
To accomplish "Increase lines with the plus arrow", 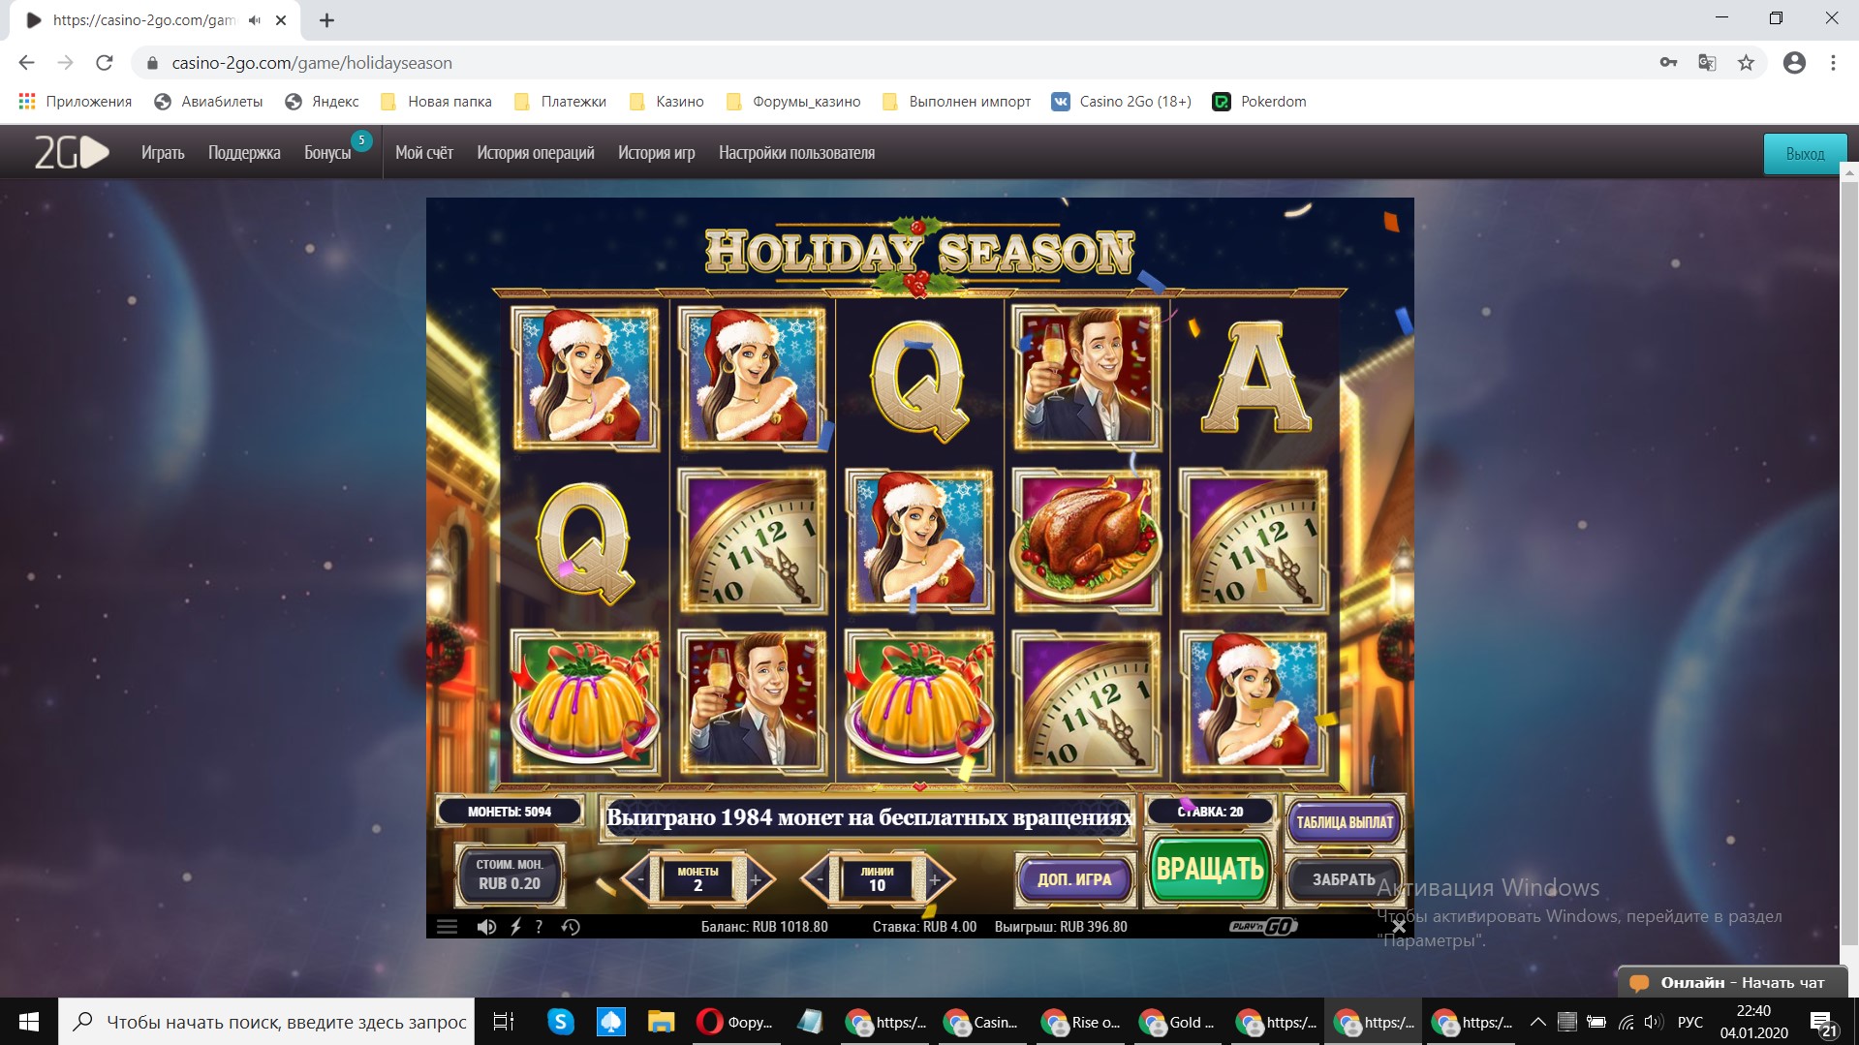I will point(936,879).
